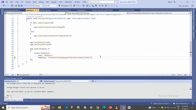Click the navigate backward arrow icon
Screen dimensions: 196x110
pyautogui.click(x=4, y=6)
